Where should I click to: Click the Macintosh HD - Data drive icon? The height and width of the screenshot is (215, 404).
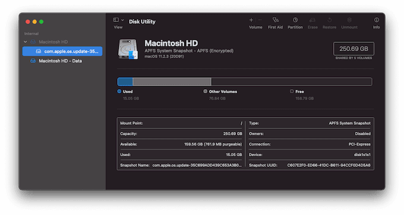[33, 61]
